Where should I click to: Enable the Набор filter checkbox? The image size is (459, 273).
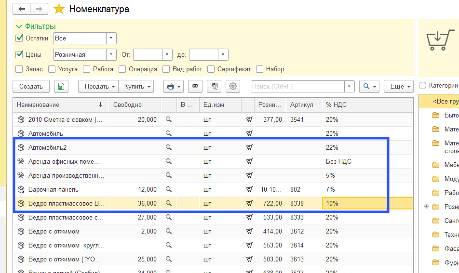[260, 69]
